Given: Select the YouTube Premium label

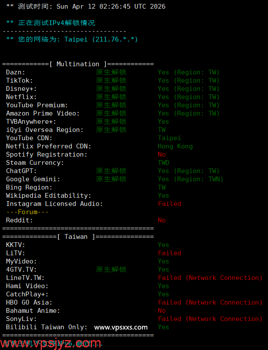Looking at the screenshot, I should pos(37,105).
